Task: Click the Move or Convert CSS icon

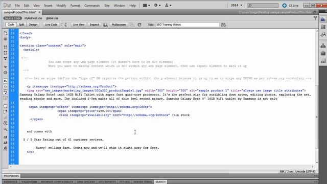Action: point(6,129)
